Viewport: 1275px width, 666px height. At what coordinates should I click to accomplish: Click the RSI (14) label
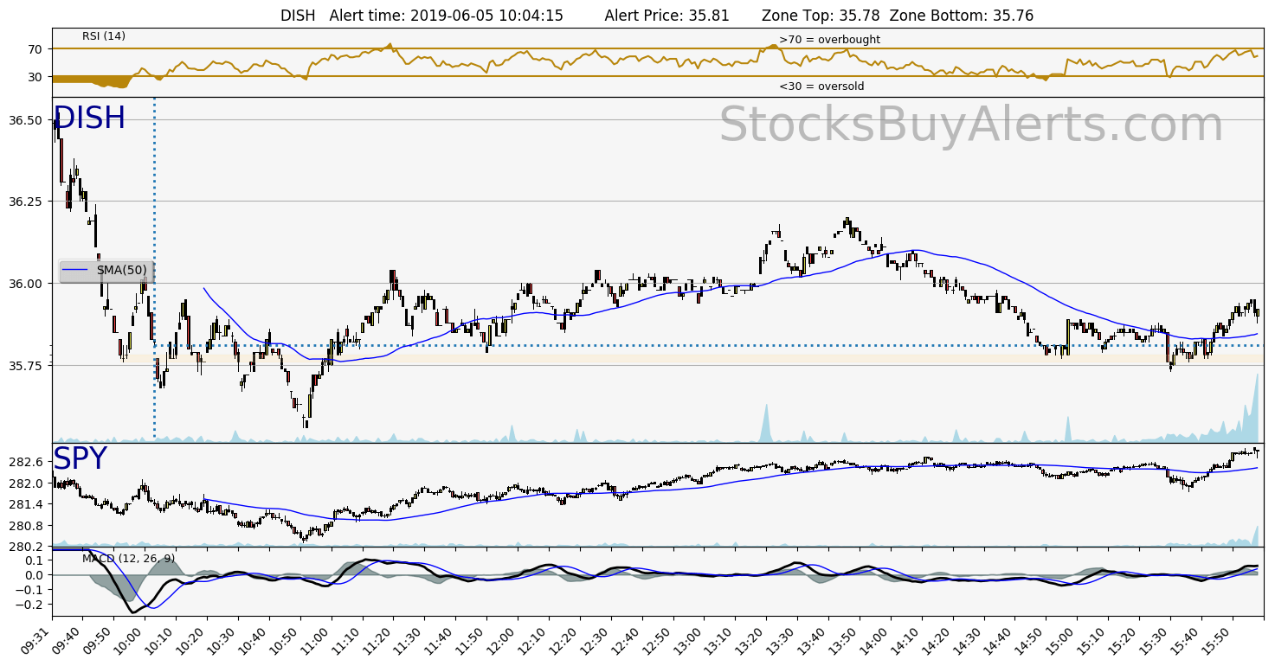pyautogui.click(x=104, y=36)
